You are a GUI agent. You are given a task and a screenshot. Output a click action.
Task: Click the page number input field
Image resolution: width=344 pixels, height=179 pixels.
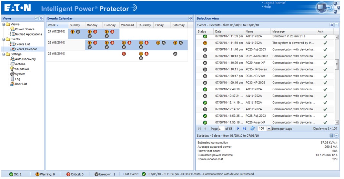pyautogui.click(x=222, y=129)
